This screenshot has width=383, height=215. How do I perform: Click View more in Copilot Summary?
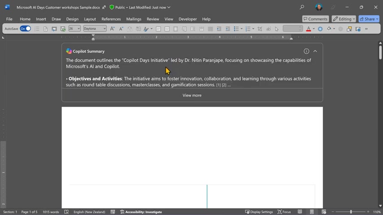click(192, 95)
